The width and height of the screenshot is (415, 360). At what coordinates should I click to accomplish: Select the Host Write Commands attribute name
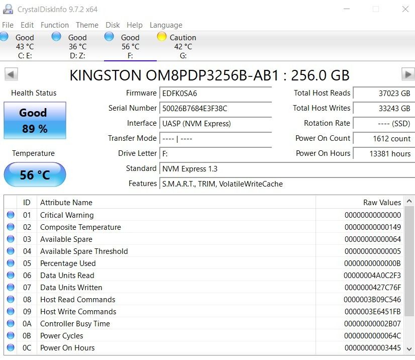78,312
